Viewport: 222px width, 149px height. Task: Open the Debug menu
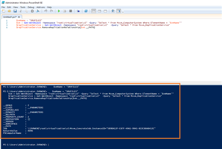(31, 7)
